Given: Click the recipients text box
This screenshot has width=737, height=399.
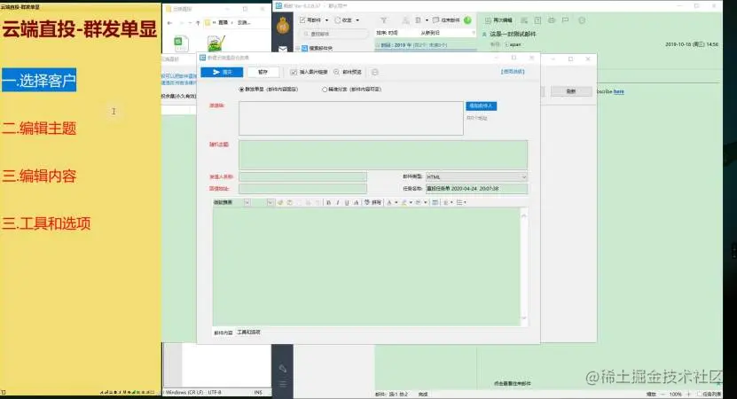Looking at the screenshot, I should click(350, 119).
